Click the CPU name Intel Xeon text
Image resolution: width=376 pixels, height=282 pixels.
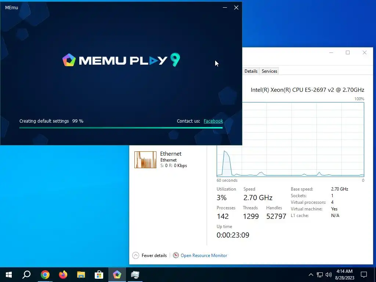click(x=307, y=90)
